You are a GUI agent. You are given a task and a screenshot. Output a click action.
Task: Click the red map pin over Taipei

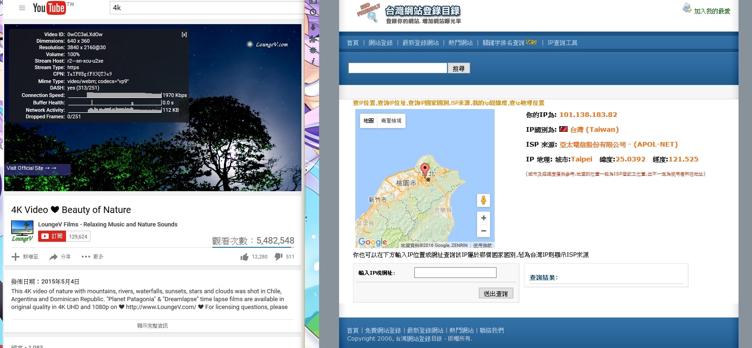point(425,169)
